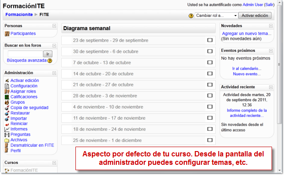The height and width of the screenshot is (175, 284).
Task: Show only week 7 de octubre - 13 de octubre
Action: coord(210,62)
